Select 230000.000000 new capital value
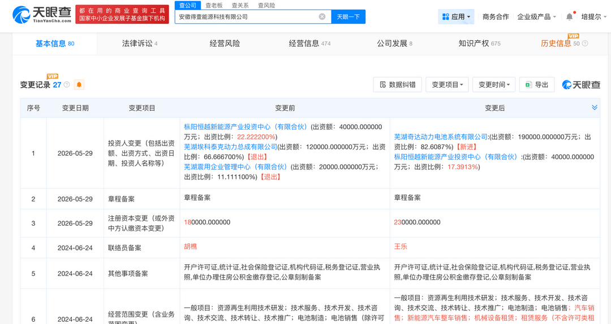This screenshot has height=324, width=611. 417,222
